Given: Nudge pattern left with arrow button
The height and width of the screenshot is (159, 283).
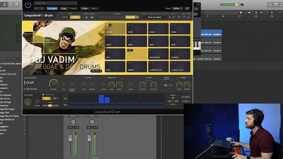Looking at the screenshot, I should pos(170,101).
